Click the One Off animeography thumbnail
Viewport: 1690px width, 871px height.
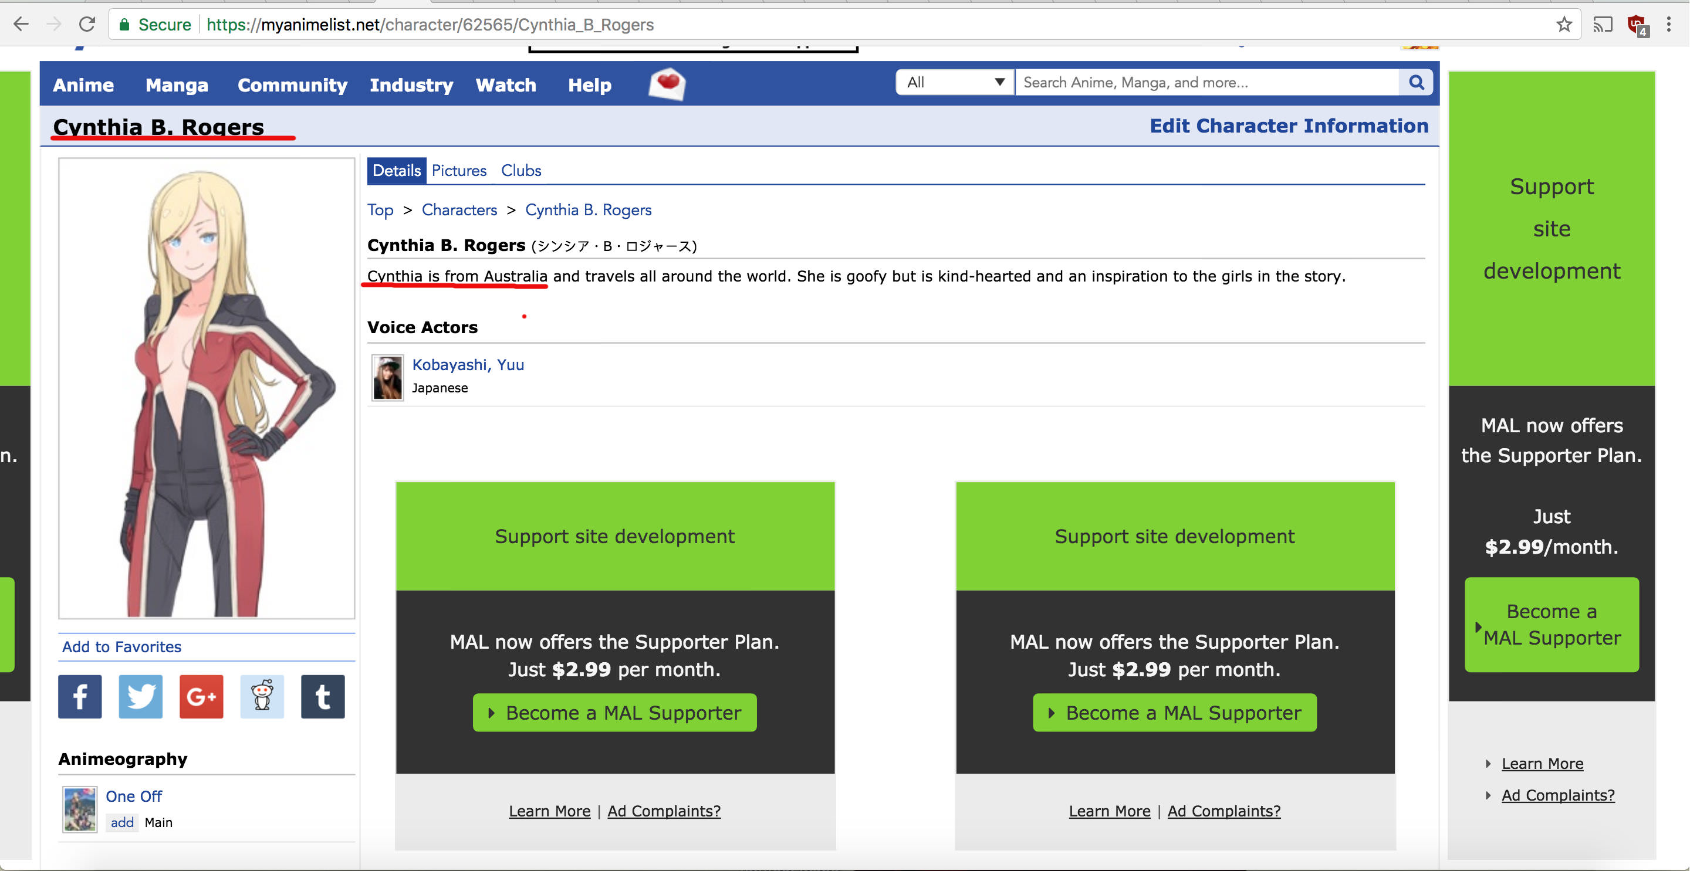(x=77, y=805)
